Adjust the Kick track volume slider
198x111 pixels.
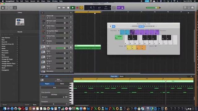point(62,48)
